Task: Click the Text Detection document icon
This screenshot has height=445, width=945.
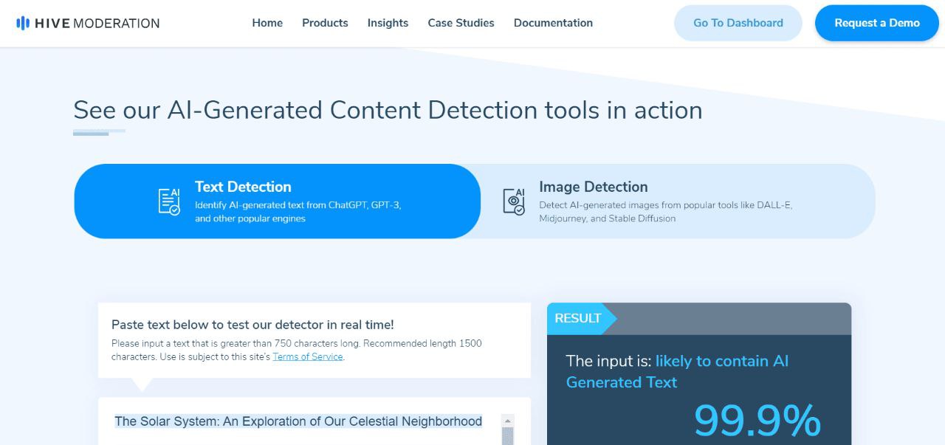Action: (169, 201)
